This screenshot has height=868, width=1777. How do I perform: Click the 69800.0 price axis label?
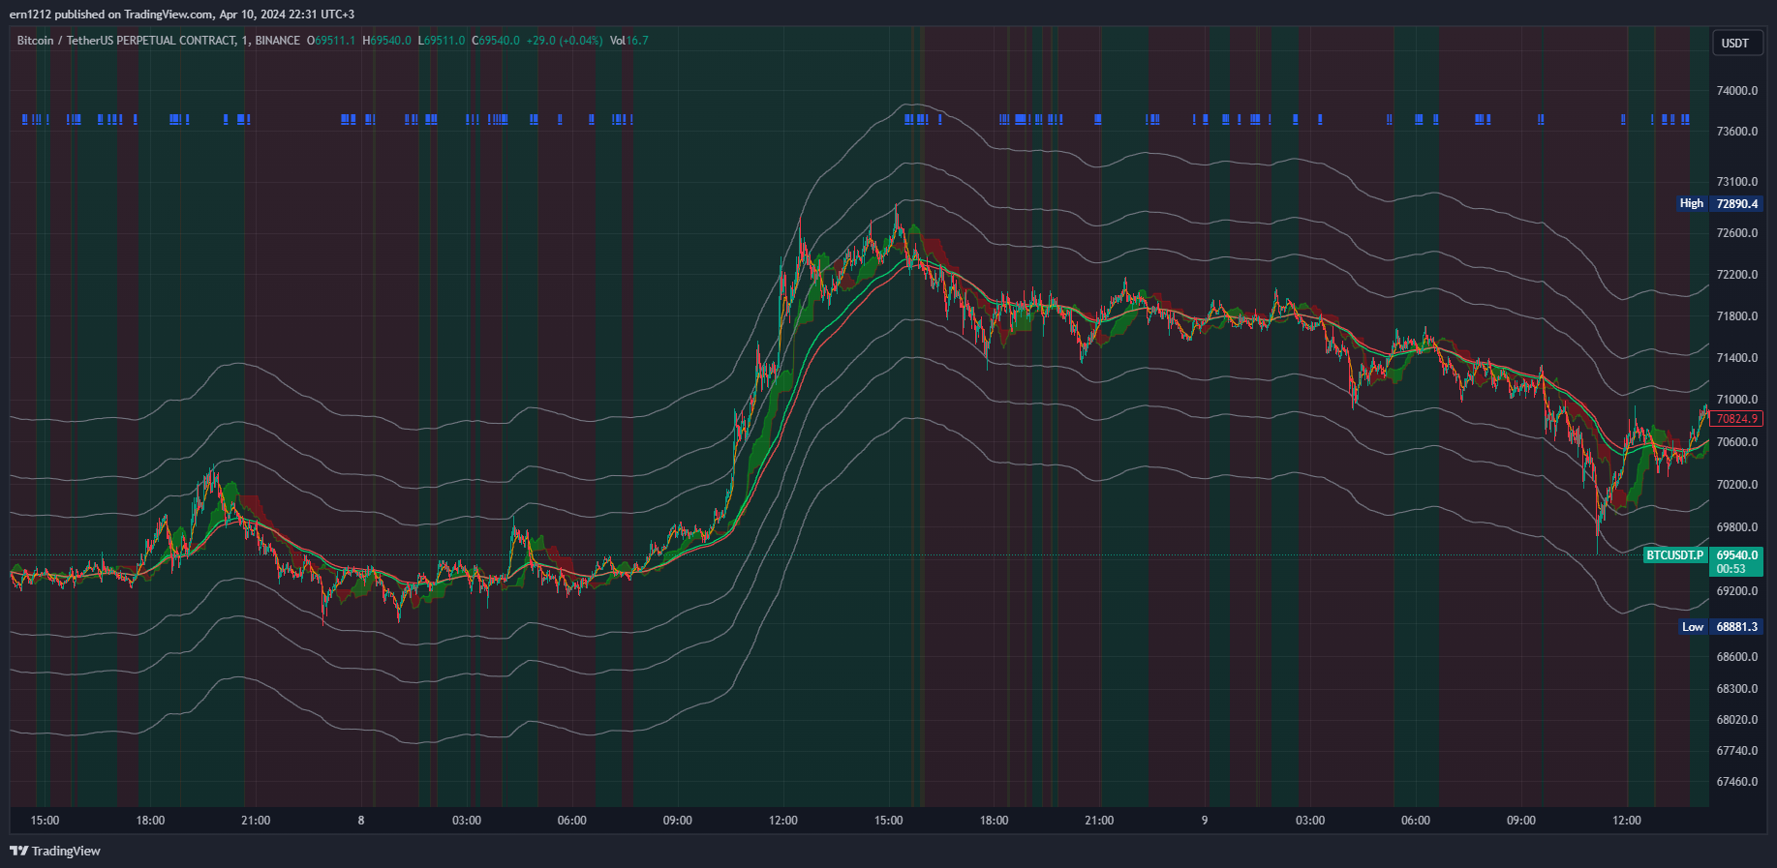click(x=1737, y=527)
